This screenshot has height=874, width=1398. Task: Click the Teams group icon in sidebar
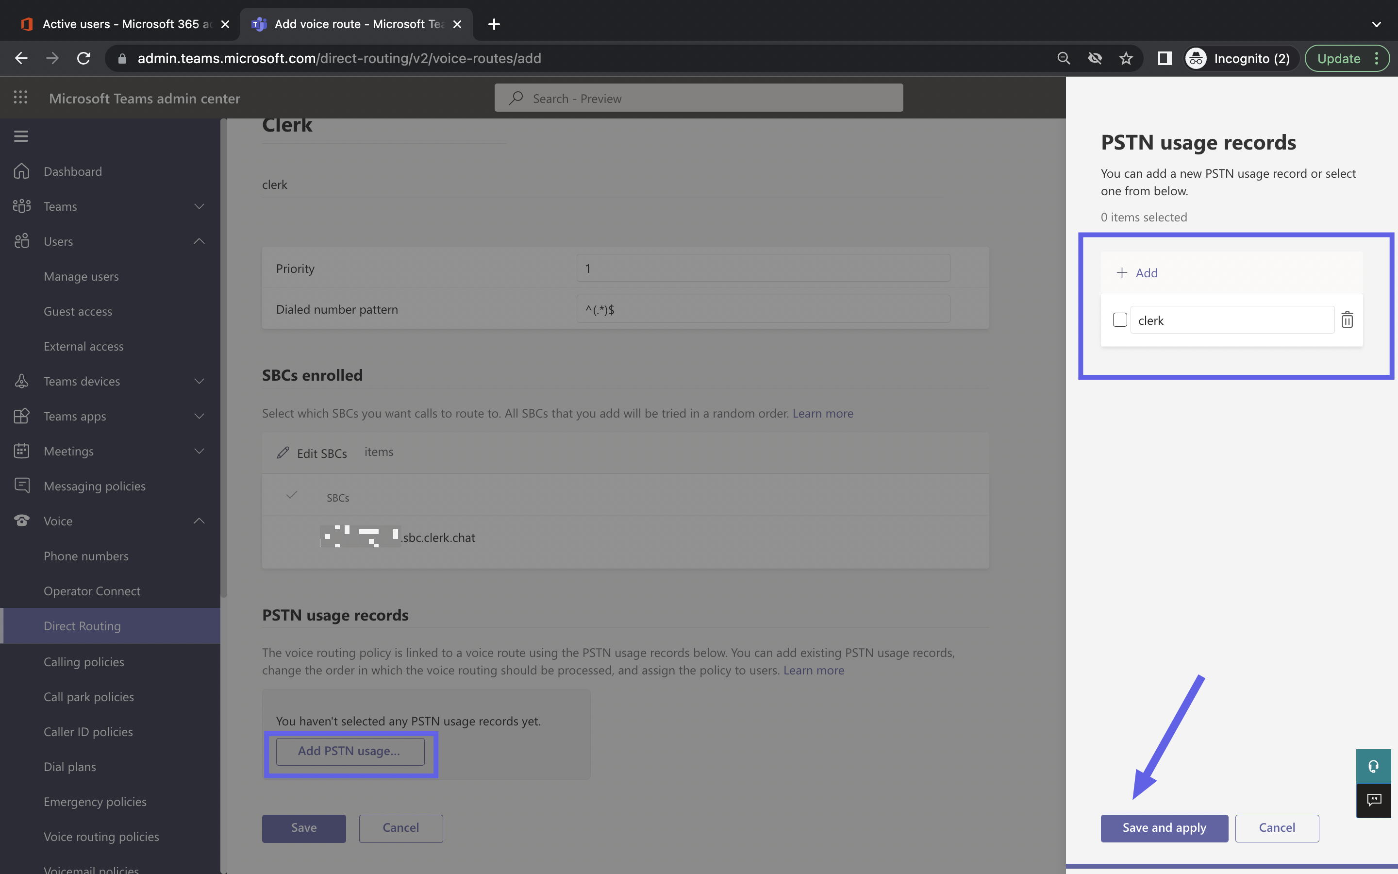pyautogui.click(x=21, y=206)
